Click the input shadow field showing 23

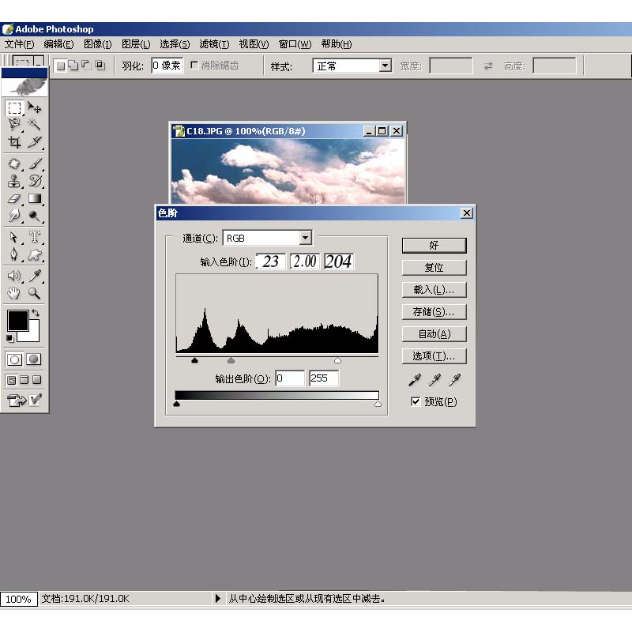[271, 261]
